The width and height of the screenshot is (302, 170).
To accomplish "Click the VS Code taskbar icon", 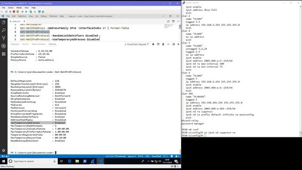I will tap(101, 161).
